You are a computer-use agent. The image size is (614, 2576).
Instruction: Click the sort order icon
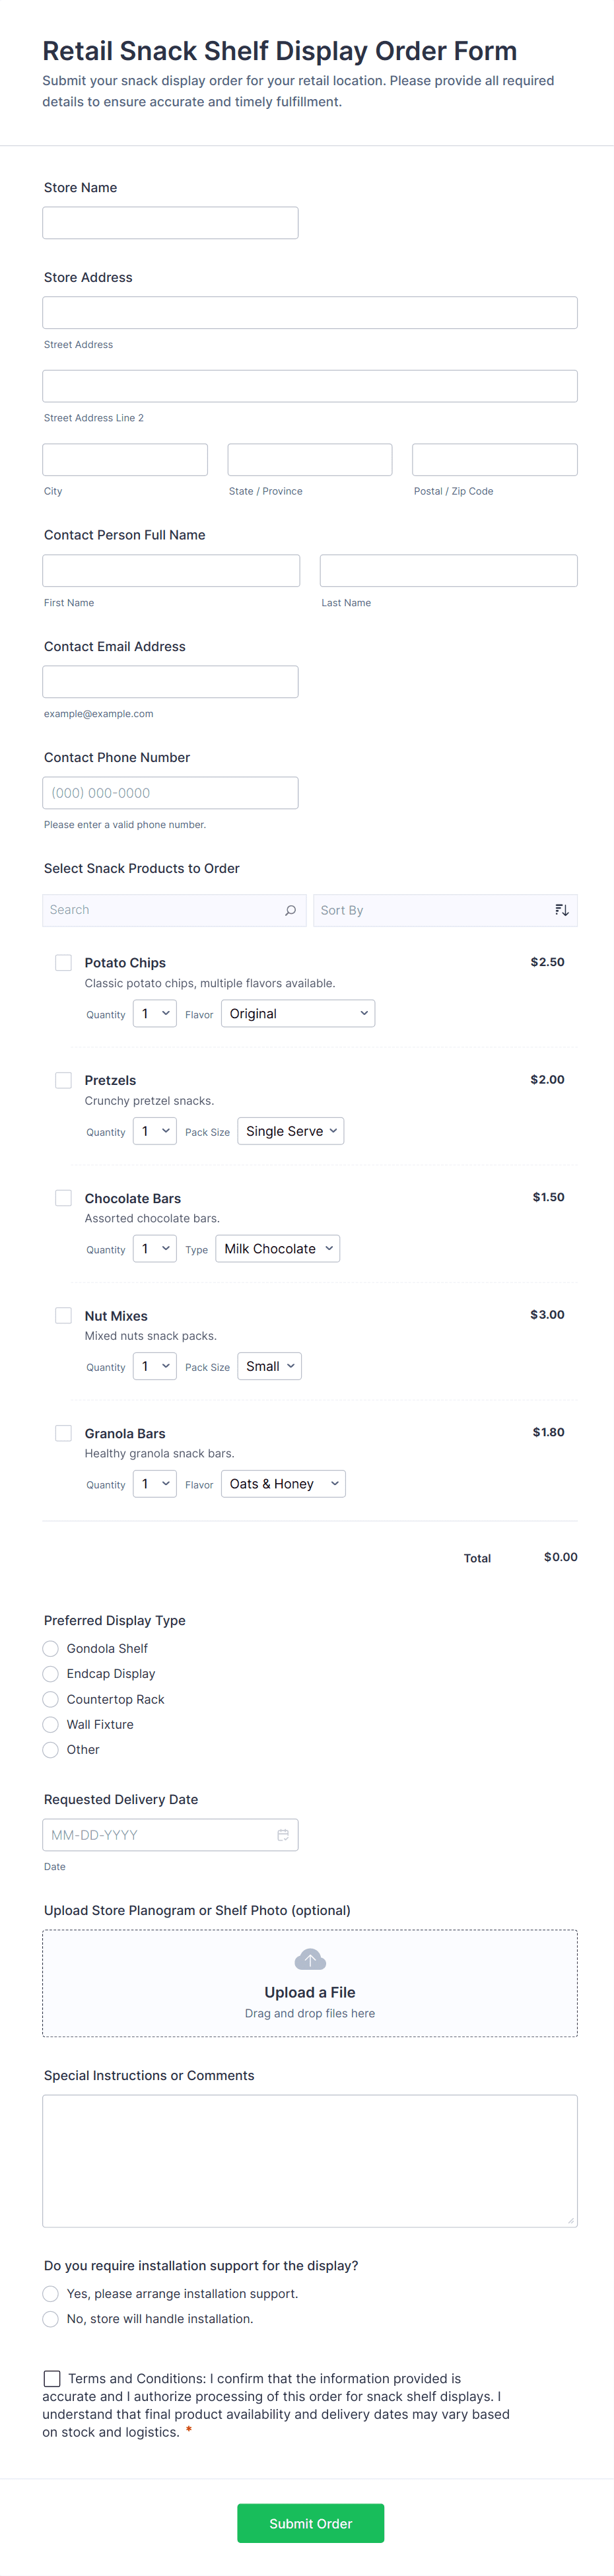pos(562,910)
